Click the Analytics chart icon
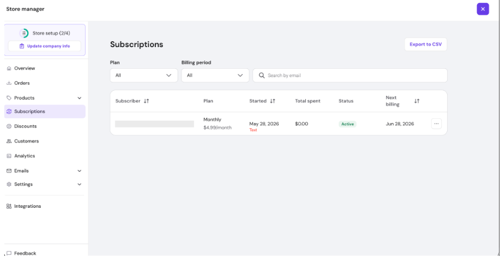Screen dimensions: 500x259 (x=9, y=155)
